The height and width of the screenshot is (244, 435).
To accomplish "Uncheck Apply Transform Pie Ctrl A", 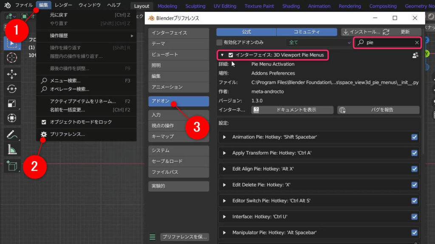I will click(414, 153).
